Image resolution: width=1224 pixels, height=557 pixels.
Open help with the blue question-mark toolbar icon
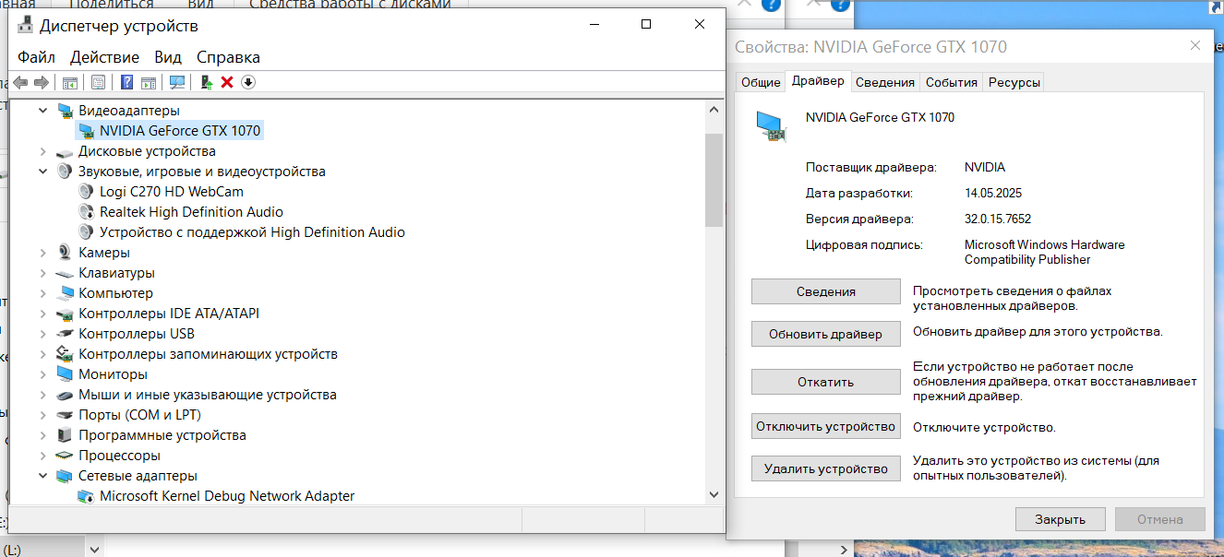[x=127, y=82]
